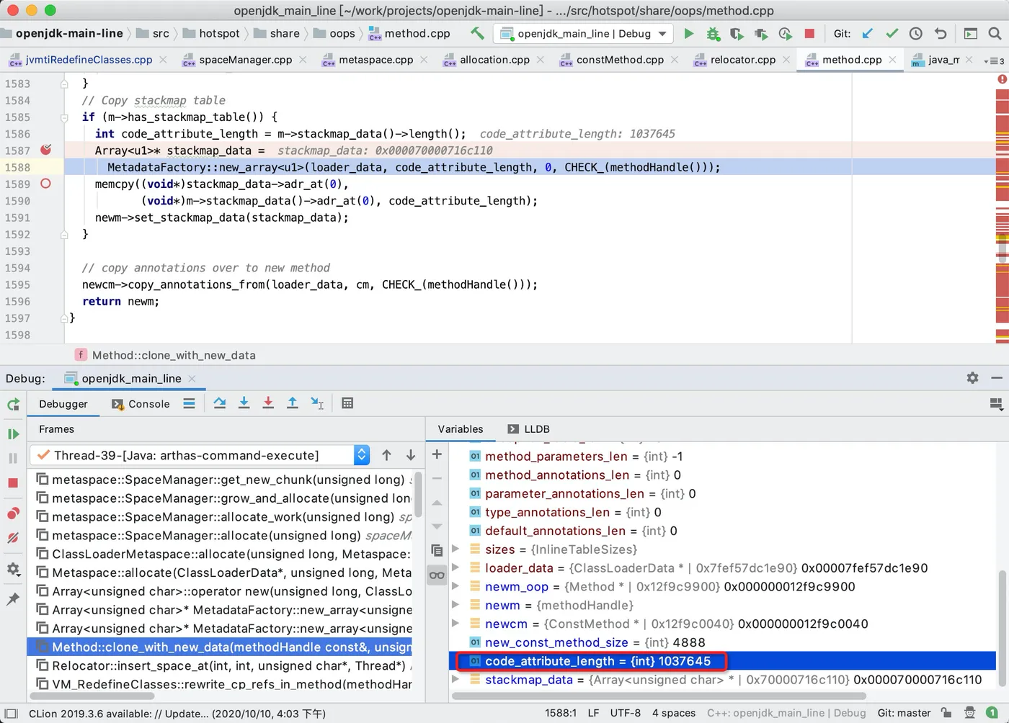The image size is (1009, 723).
Task: Click Frames horizontal scrollbar
Action: 92,696
